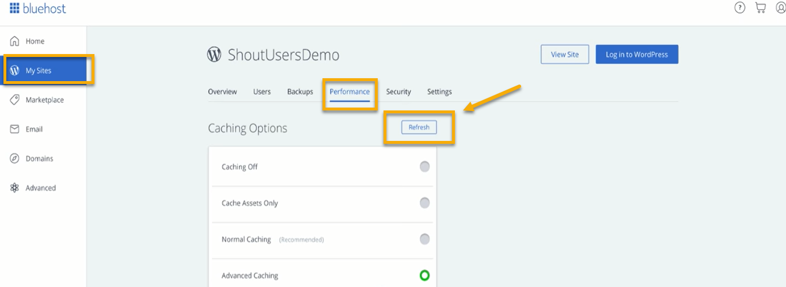Click the Refresh button for caching
This screenshot has width=786, height=287.
(x=419, y=127)
